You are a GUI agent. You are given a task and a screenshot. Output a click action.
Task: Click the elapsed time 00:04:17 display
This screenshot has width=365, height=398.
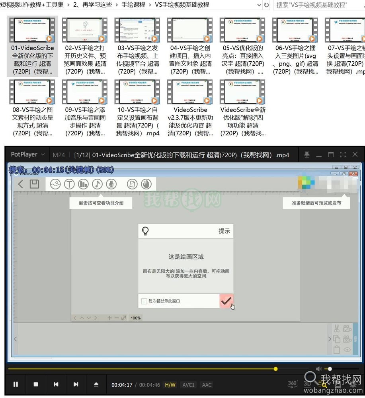(x=122, y=385)
